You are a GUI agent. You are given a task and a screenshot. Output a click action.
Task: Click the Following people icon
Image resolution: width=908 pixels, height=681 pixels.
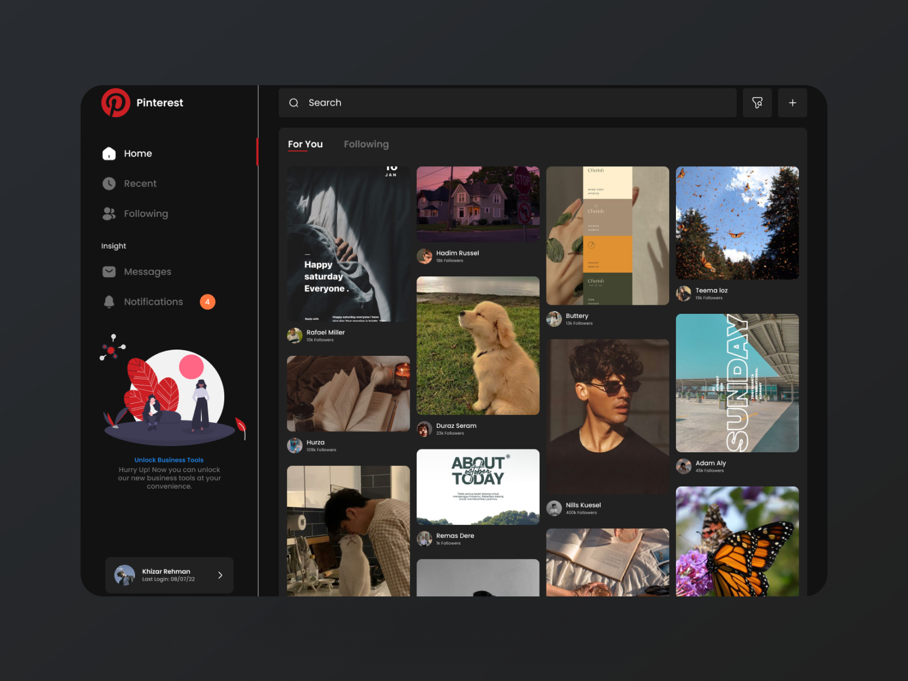(108, 213)
